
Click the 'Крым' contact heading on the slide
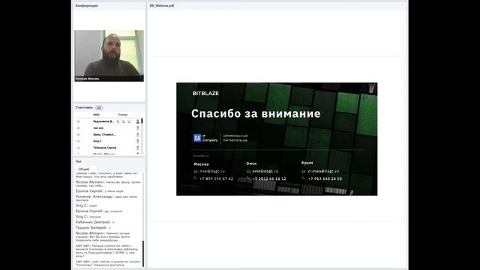pos(307,163)
